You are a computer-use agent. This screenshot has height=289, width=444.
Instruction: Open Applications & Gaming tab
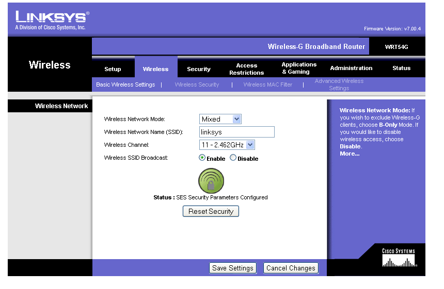[x=299, y=68]
